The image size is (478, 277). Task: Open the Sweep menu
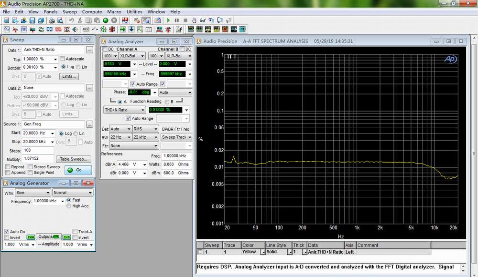(70, 11)
